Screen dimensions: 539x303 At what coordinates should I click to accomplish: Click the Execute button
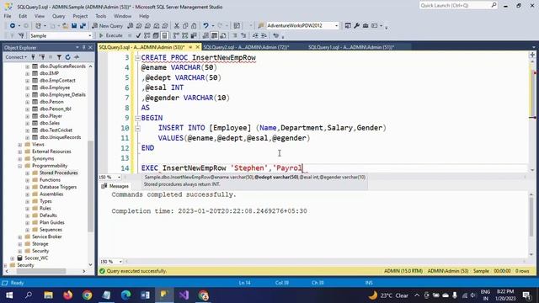pyautogui.click(x=110, y=35)
